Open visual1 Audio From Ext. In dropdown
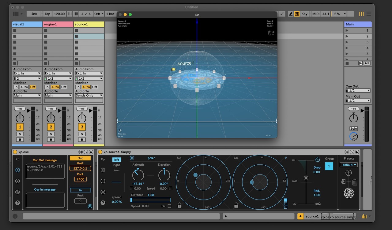392x230 pixels. 27,73
